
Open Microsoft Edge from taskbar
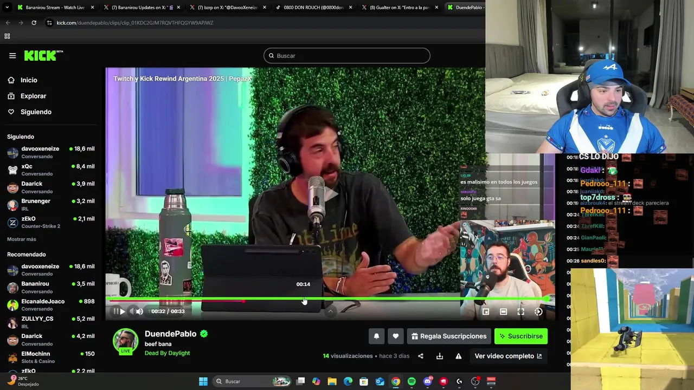tap(348, 381)
